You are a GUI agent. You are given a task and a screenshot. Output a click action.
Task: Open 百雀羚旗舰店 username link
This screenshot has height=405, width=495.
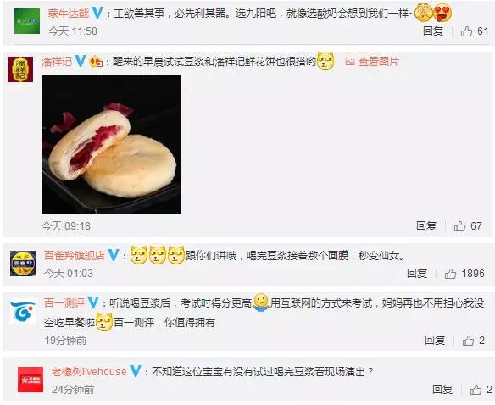click(75, 255)
